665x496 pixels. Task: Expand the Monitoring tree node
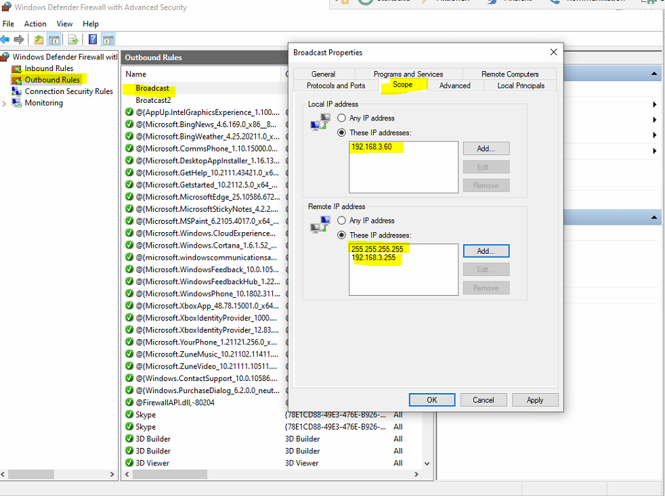pyautogui.click(x=4, y=103)
